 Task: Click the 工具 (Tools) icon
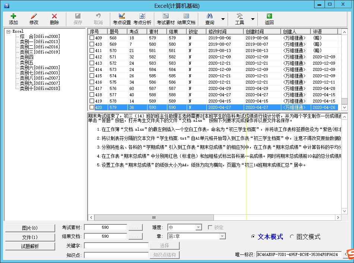[x=240, y=19]
